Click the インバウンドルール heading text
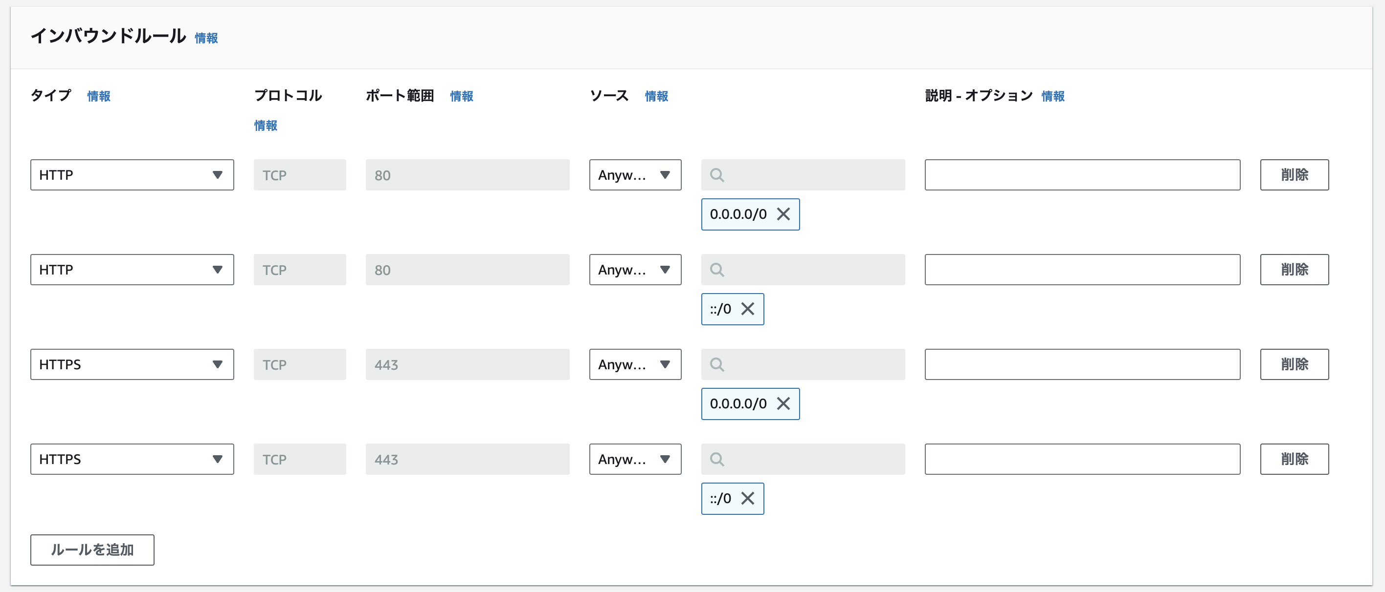Viewport: 1385px width, 592px height. 108,36
